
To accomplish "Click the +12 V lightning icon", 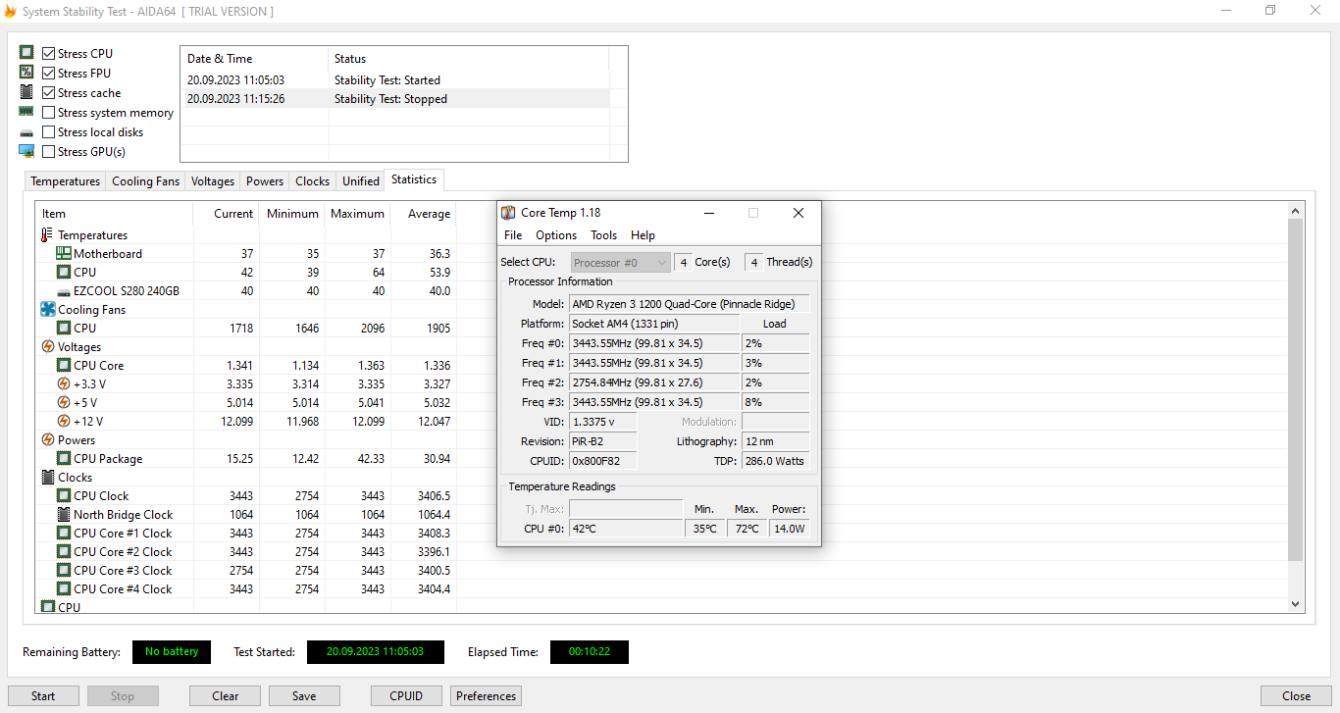I will coord(64,421).
